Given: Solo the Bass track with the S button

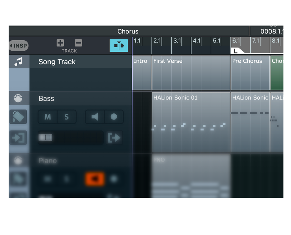Looking at the screenshot, I should [67, 117].
